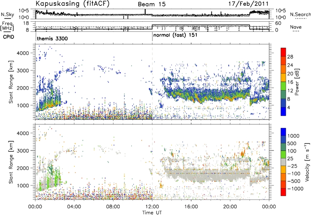Screen dimensions: 311x215
Task: Select the 'themis 3300' CPID label
Action: pos(52,38)
